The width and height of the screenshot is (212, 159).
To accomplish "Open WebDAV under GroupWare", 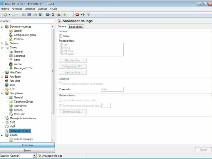I will pos(19,114).
